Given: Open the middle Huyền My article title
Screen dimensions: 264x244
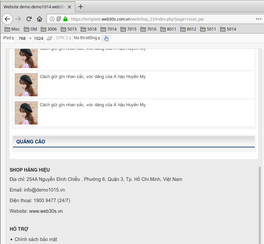Looking at the screenshot, I should (x=93, y=77).
